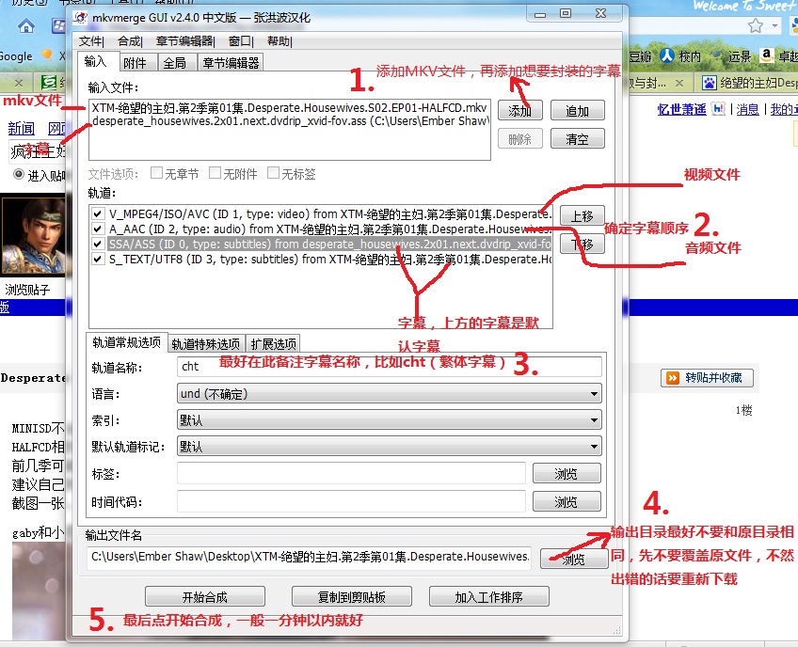Check the 无章节 option
Screen dimensions: 798x647
(157, 173)
